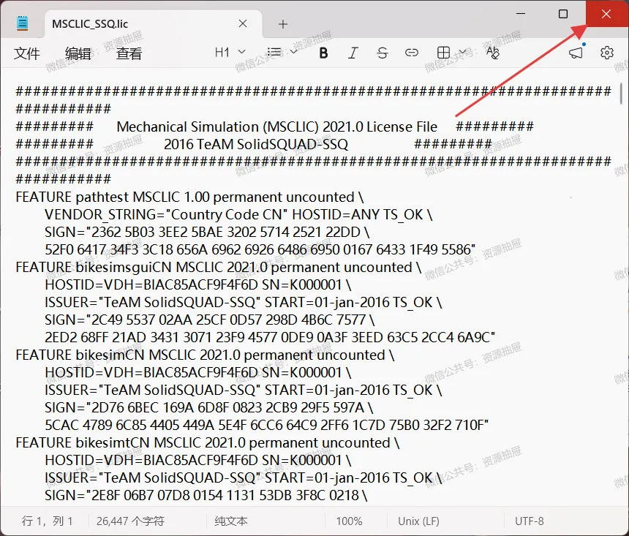This screenshot has height=536, width=629.
Task: Click the Unix (LF) line ending indicator
Action: [x=418, y=521]
